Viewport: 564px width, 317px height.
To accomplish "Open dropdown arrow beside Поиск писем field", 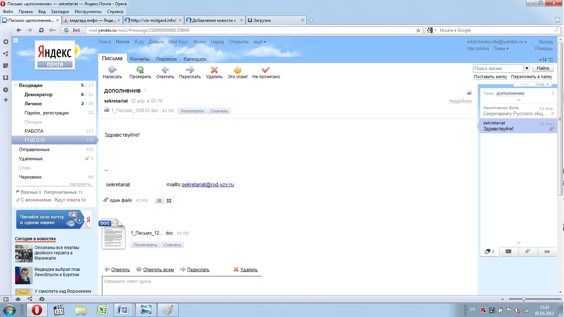I will click(x=527, y=68).
